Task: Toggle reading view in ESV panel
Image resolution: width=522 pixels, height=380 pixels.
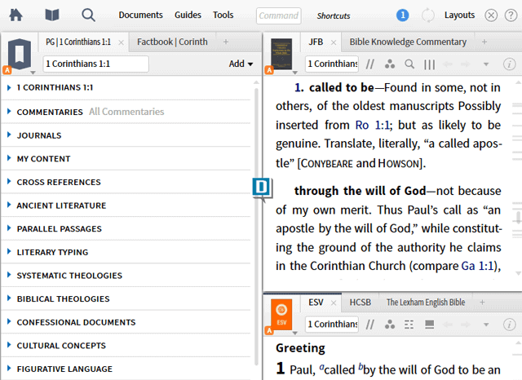Action: 429,325
